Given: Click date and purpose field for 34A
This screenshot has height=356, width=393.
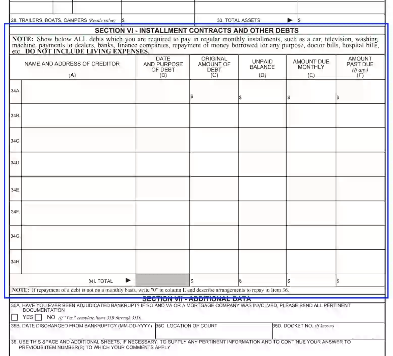Looking at the screenshot, I should [x=163, y=92].
